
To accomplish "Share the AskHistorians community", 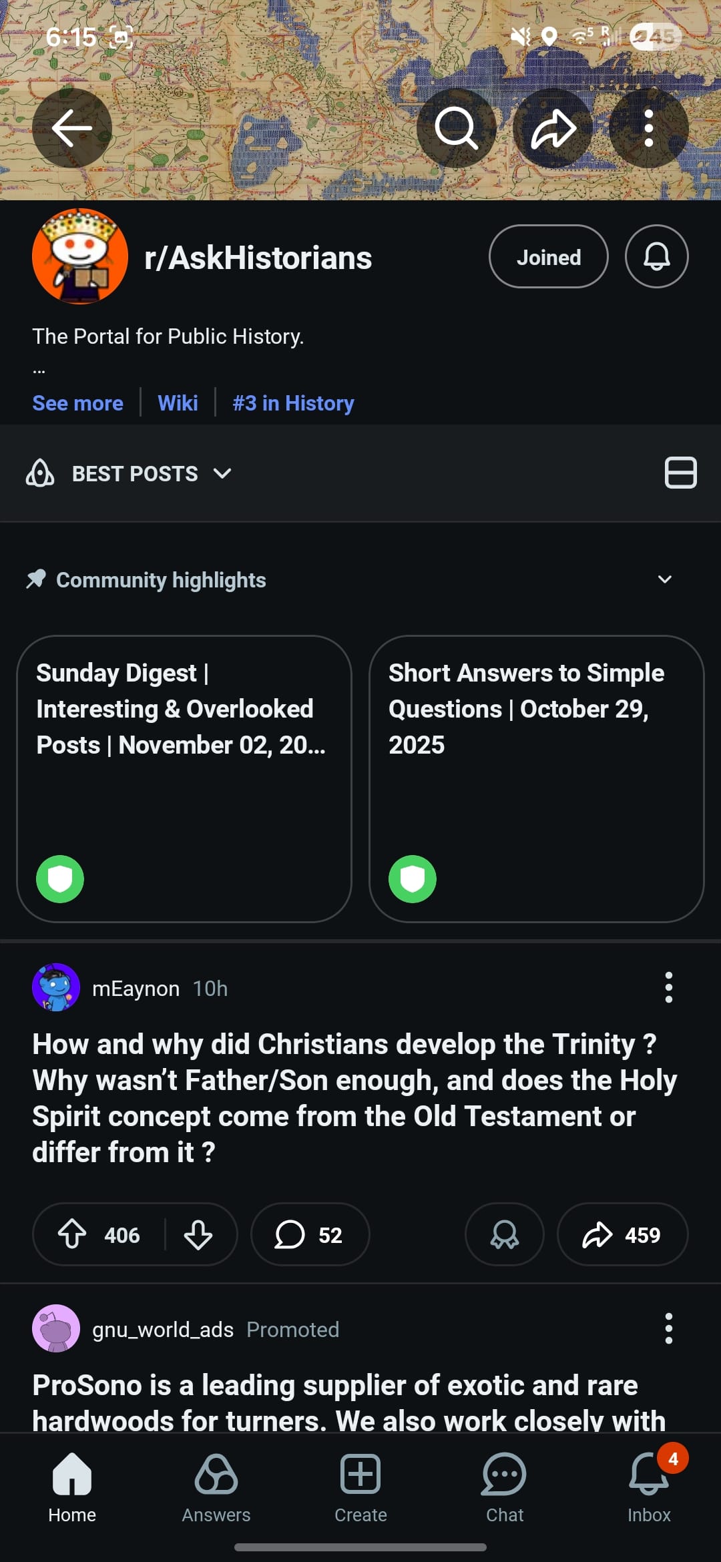I will (553, 127).
